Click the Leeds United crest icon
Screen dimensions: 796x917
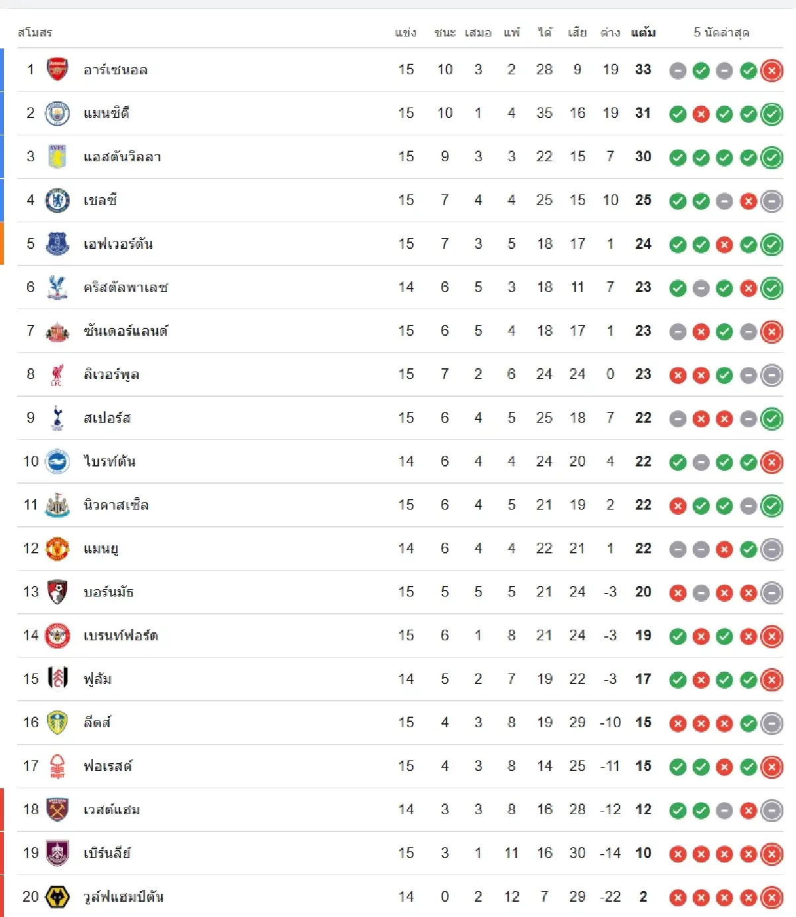(x=58, y=723)
